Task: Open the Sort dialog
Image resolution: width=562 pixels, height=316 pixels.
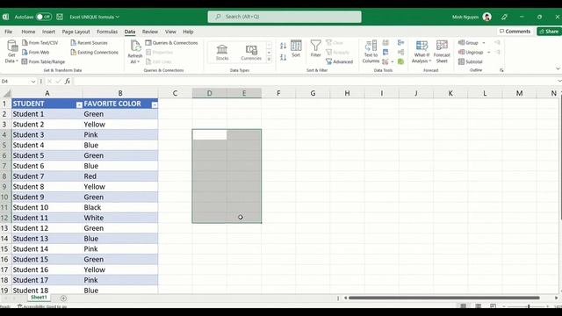Action: (296, 48)
